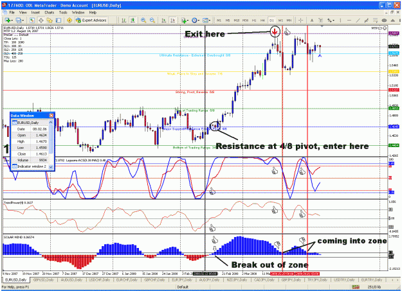402x291 pixels.
Task: Select H1 timeframe
Action: (x=254, y=21)
